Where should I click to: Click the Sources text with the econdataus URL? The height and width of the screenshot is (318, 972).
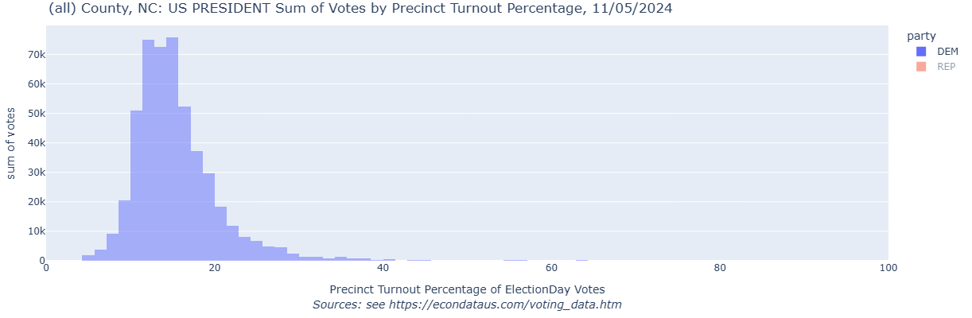point(467,304)
